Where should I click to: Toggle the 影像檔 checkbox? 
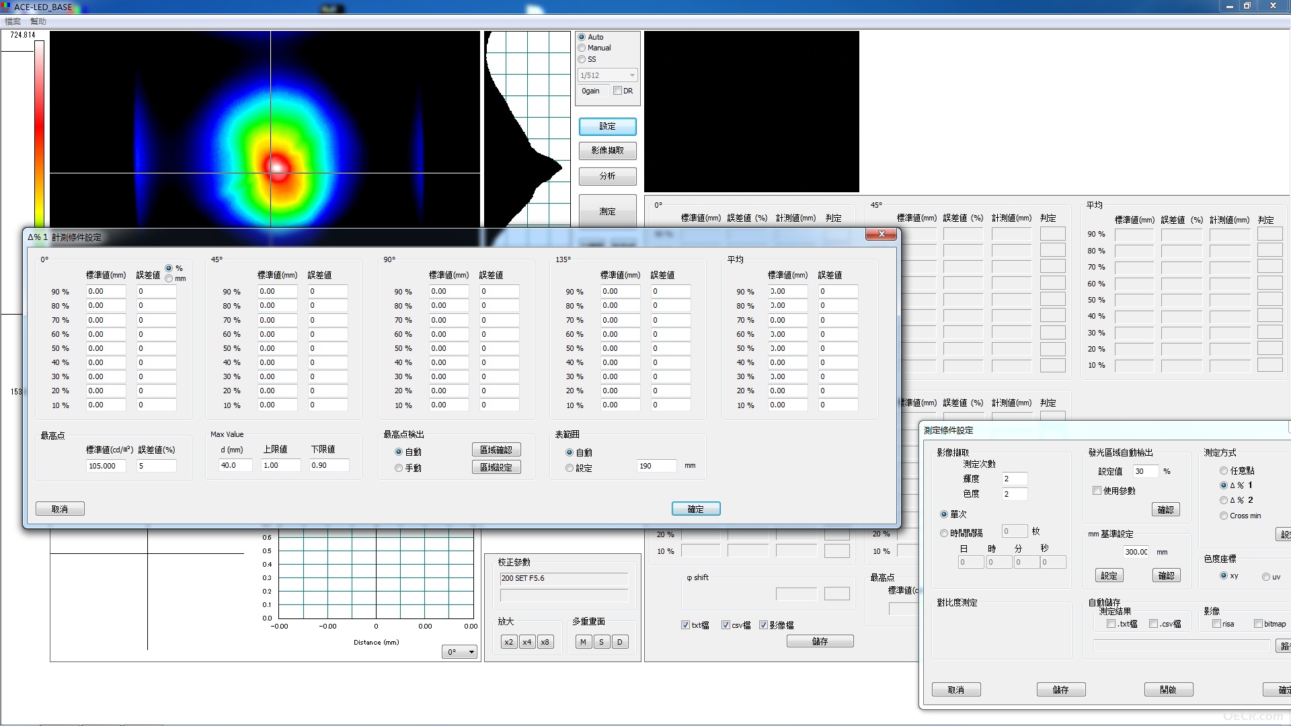[x=763, y=625]
